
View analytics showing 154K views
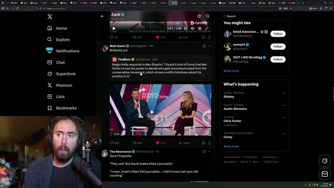[x=184, y=143]
